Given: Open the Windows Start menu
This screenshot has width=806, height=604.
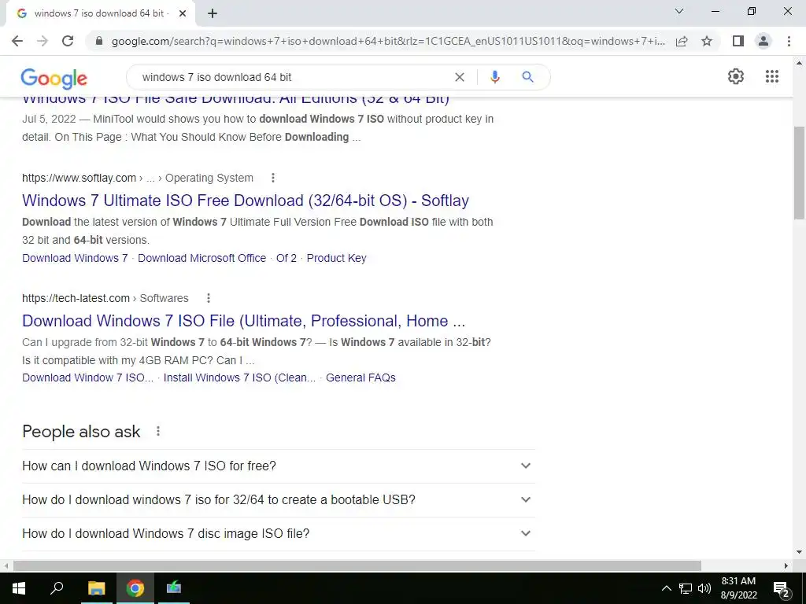Looking at the screenshot, I should [19, 588].
